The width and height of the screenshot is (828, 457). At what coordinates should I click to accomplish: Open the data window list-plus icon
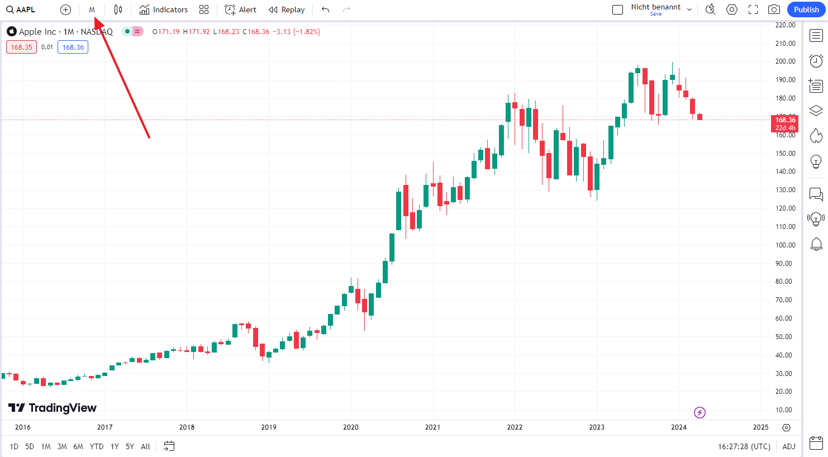click(816, 85)
